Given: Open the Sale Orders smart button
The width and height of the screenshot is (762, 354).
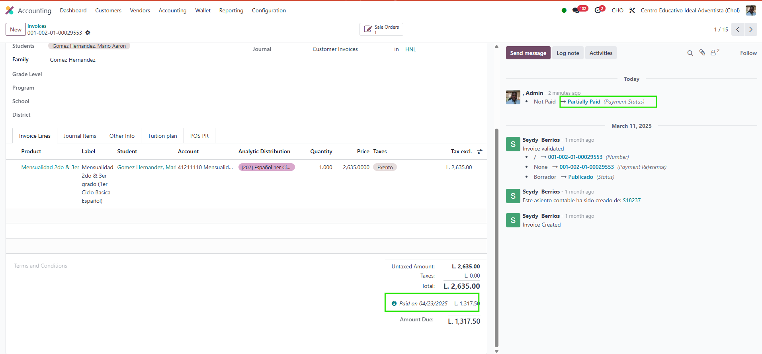Looking at the screenshot, I should tap(381, 29).
